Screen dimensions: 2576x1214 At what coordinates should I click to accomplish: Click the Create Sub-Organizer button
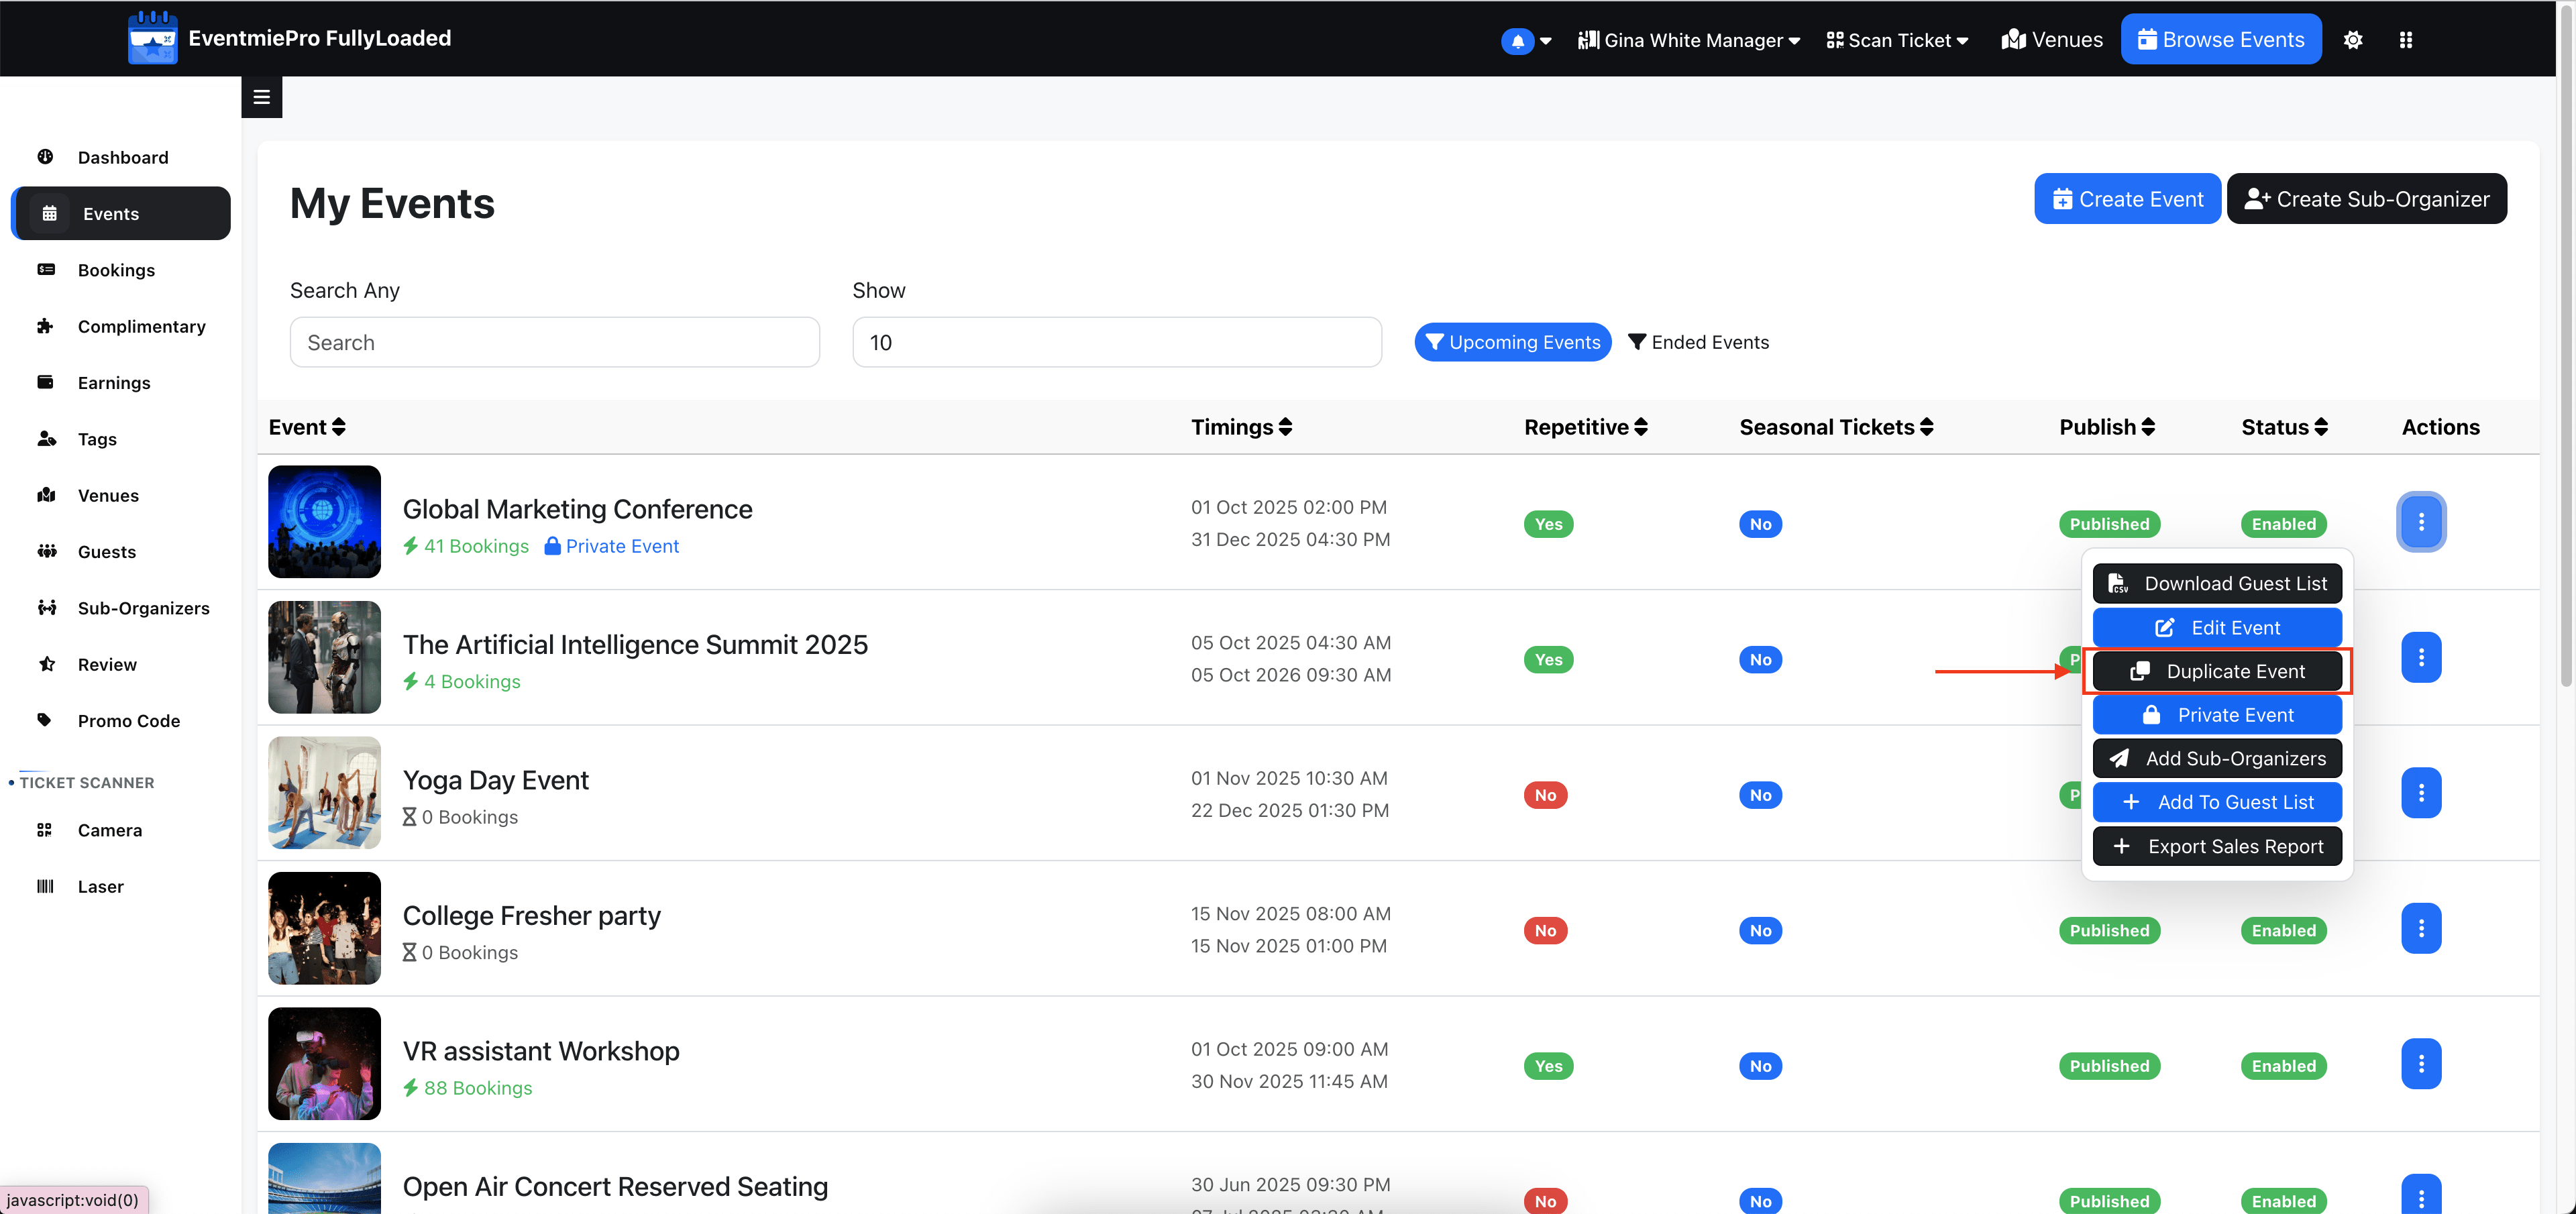(x=2367, y=199)
